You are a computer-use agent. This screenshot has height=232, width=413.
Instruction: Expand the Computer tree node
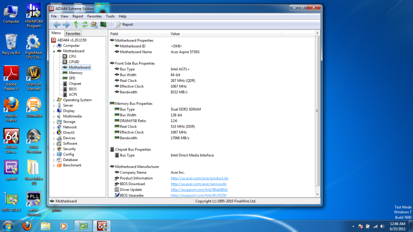[54, 46]
